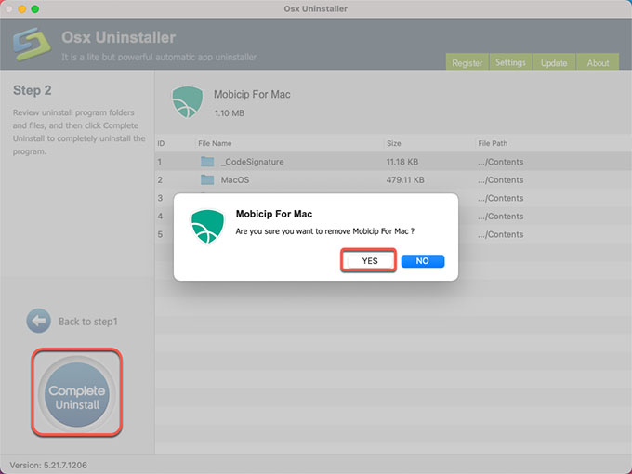Click the Version 5.21.7.1206 status text
Screen dimensions: 632x474
[x=48, y=465]
